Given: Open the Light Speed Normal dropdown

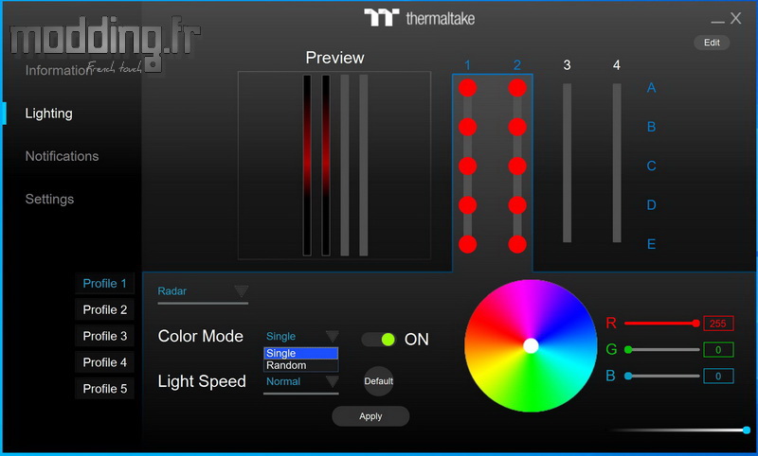Looking at the screenshot, I should coord(301,381).
